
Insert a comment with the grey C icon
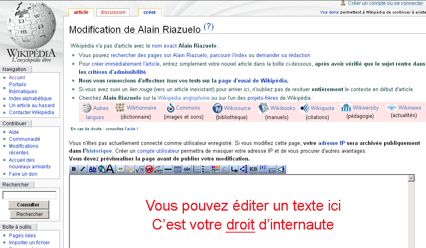click(224, 169)
